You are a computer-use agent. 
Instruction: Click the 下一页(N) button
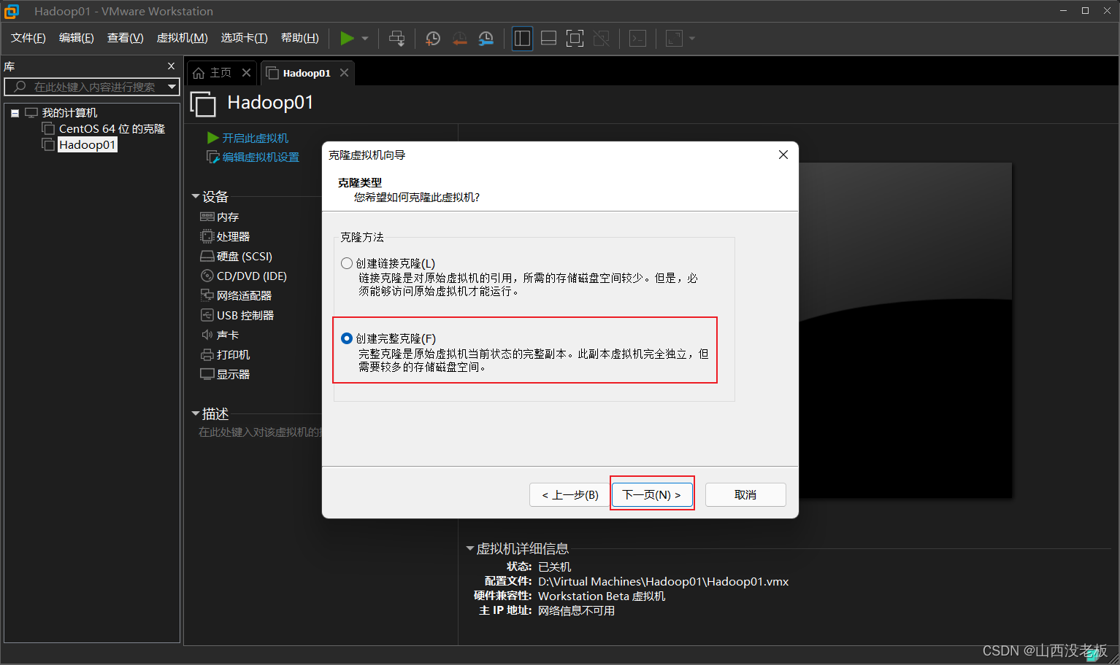[651, 494]
